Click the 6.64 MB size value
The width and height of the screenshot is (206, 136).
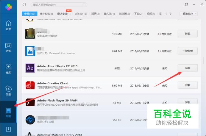coord(117,51)
